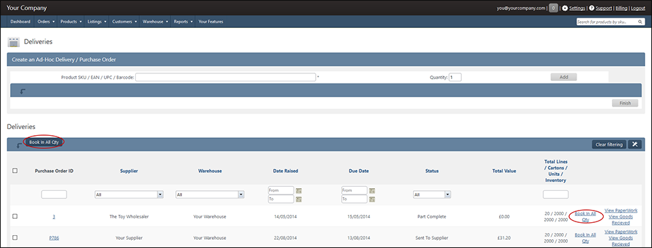This screenshot has width=652, height=248.
Task: Tick checkbox for purchase order P786
Action: click(15, 238)
